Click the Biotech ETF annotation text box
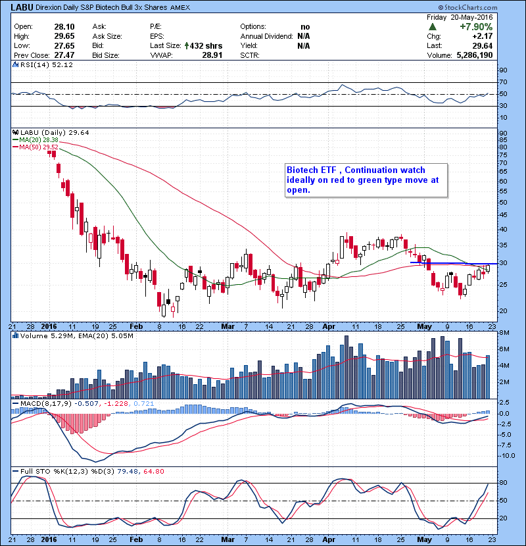This screenshot has height=546, width=526. point(366,180)
